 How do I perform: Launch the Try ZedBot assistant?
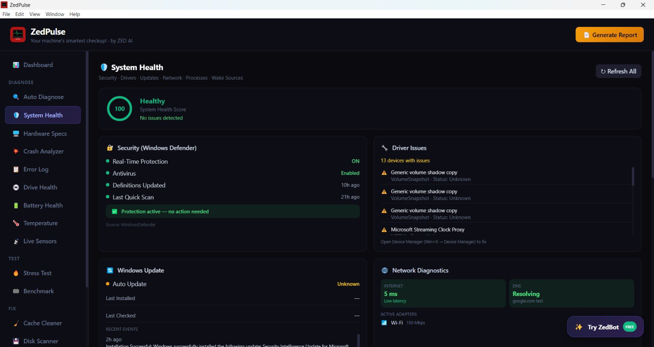click(605, 327)
